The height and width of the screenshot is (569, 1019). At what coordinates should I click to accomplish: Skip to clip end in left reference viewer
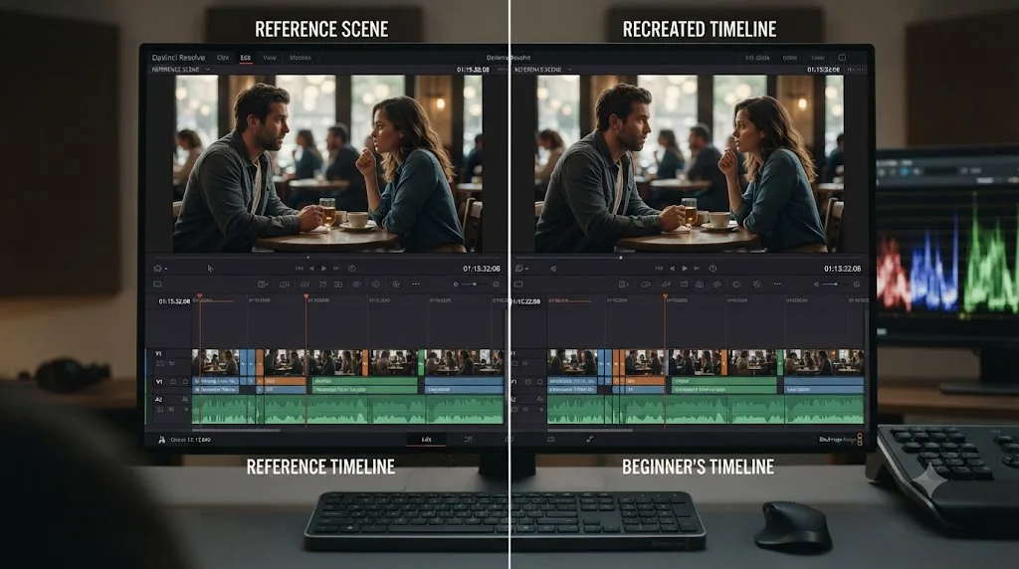[336, 269]
